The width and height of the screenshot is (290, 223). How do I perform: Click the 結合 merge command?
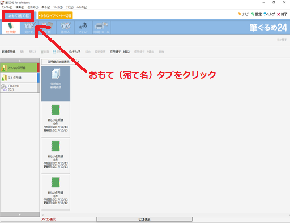pyautogui.click(x=88, y=52)
